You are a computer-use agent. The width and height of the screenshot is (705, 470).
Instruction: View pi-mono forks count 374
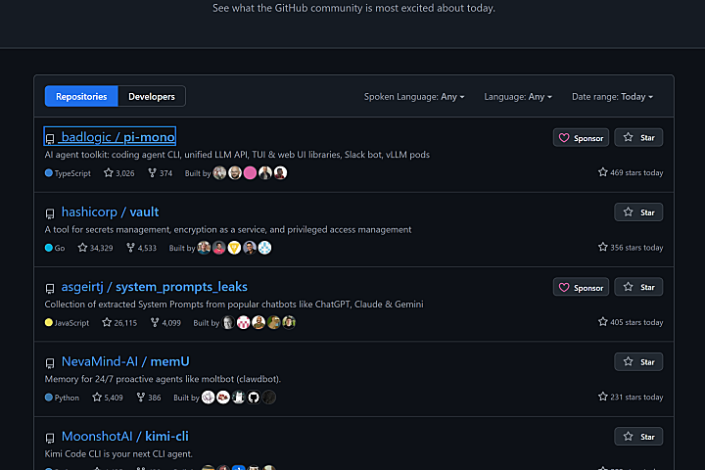tap(160, 173)
